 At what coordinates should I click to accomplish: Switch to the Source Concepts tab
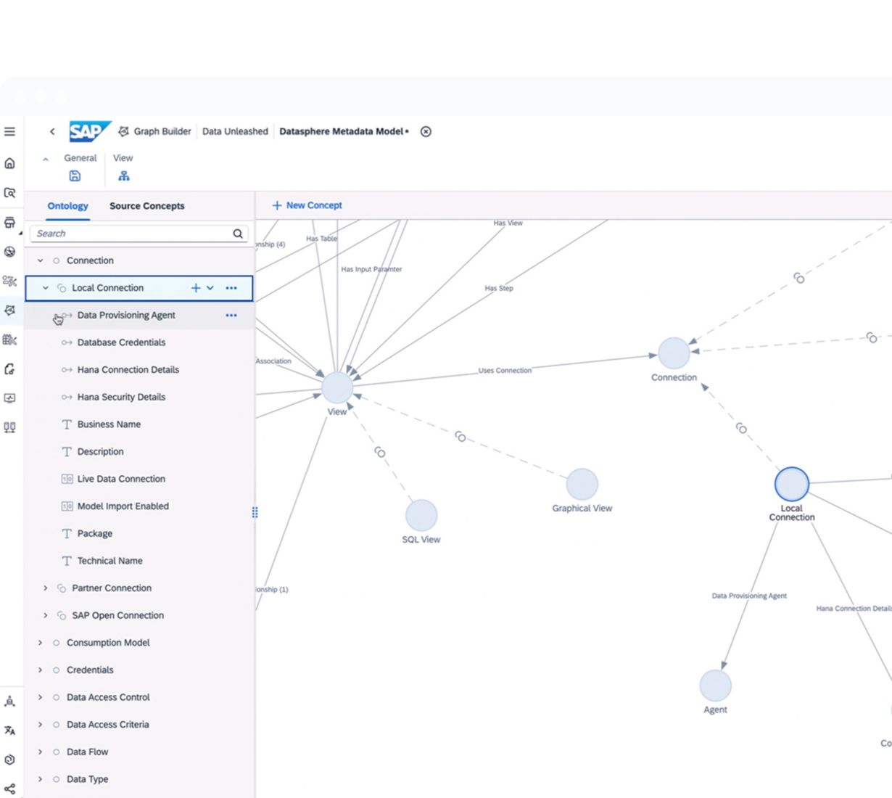146,206
